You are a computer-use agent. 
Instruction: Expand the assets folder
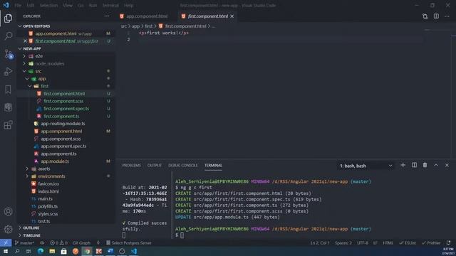pos(27,169)
